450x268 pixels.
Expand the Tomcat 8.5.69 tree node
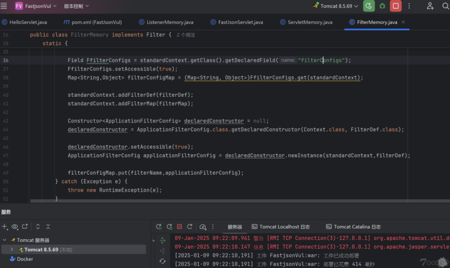[12, 249]
